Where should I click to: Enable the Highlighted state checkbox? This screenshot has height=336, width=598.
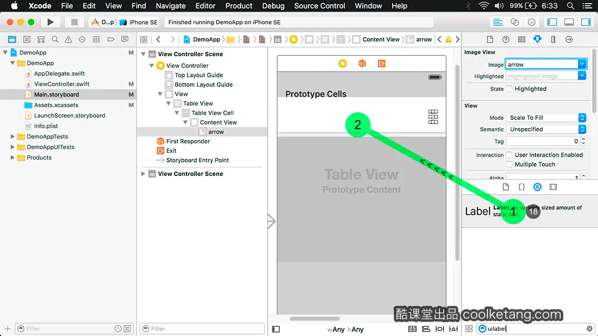509,89
